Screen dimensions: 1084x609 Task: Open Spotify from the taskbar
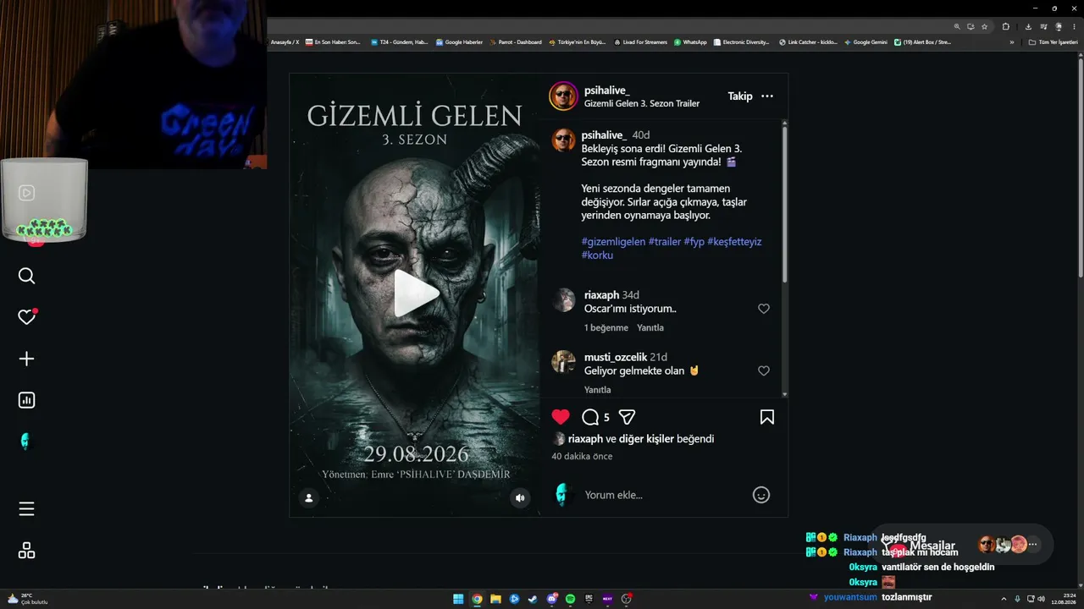570,599
